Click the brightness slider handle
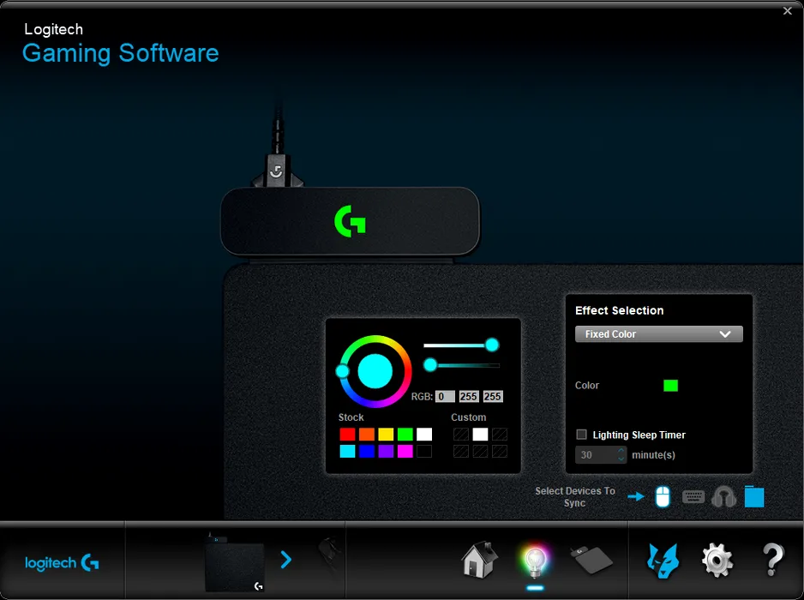The height and width of the screenshot is (600, 804). [x=492, y=345]
